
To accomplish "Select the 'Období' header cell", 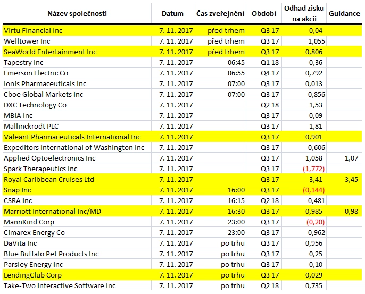I will click(x=264, y=13).
